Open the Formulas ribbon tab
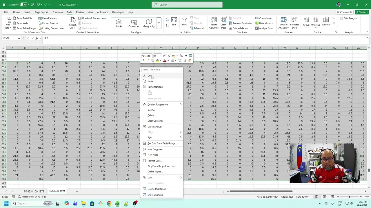Image resolution: width=371 pixels, height=208 pixels. 57,12
